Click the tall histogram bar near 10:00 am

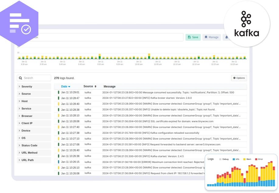pos(149,56)
